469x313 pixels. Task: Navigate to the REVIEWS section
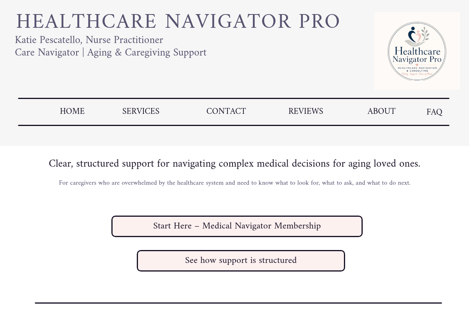(306, 112)
